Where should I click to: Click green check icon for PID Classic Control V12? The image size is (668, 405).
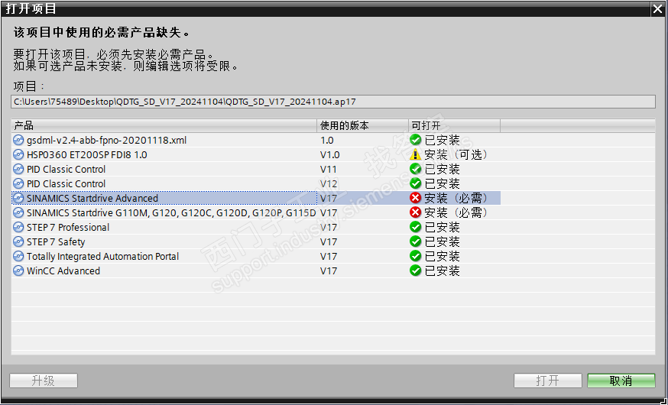[x=415, y=183]
